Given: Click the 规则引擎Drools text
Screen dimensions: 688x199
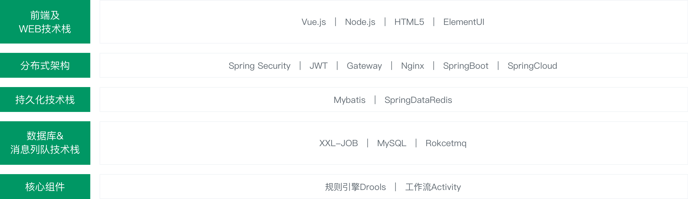Looking at the screenshot, I should 355,187.
